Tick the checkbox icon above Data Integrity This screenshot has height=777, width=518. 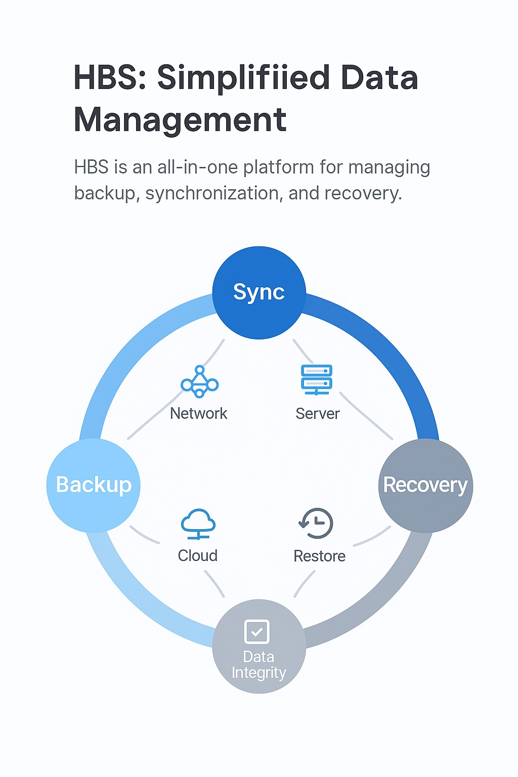coord(256,631)
